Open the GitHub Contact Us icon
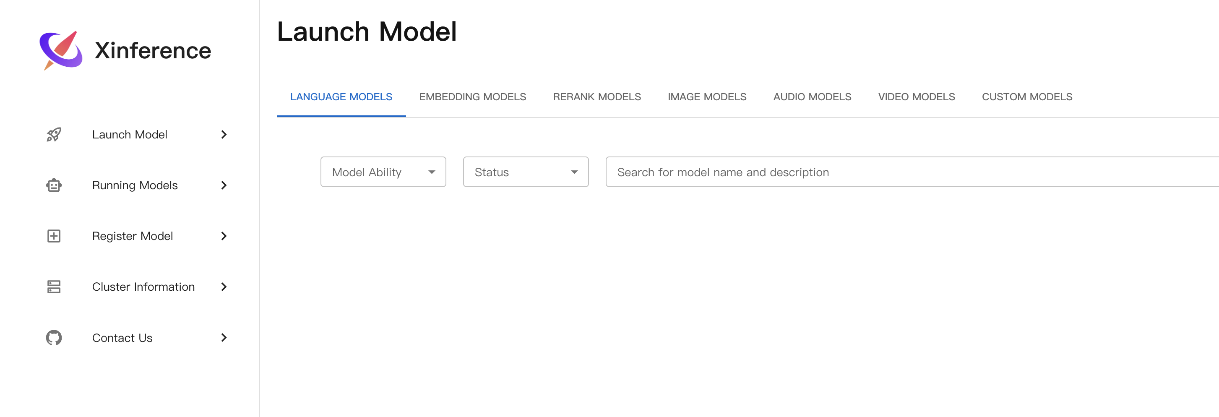1219x417 pixels. click(53, 337)
